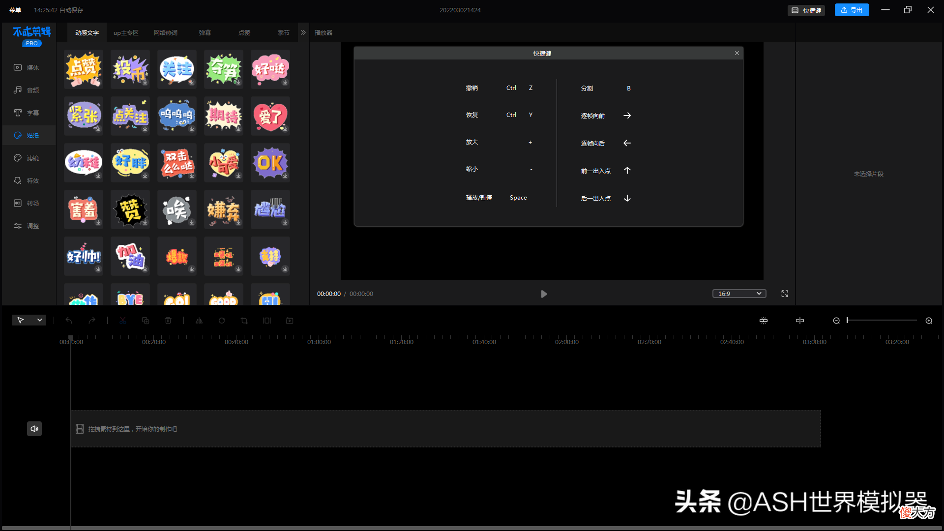Open the 菜单 menu

15,10
